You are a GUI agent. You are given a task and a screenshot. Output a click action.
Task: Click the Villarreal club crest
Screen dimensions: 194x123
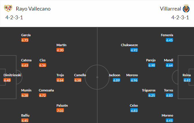coord(186,8)
